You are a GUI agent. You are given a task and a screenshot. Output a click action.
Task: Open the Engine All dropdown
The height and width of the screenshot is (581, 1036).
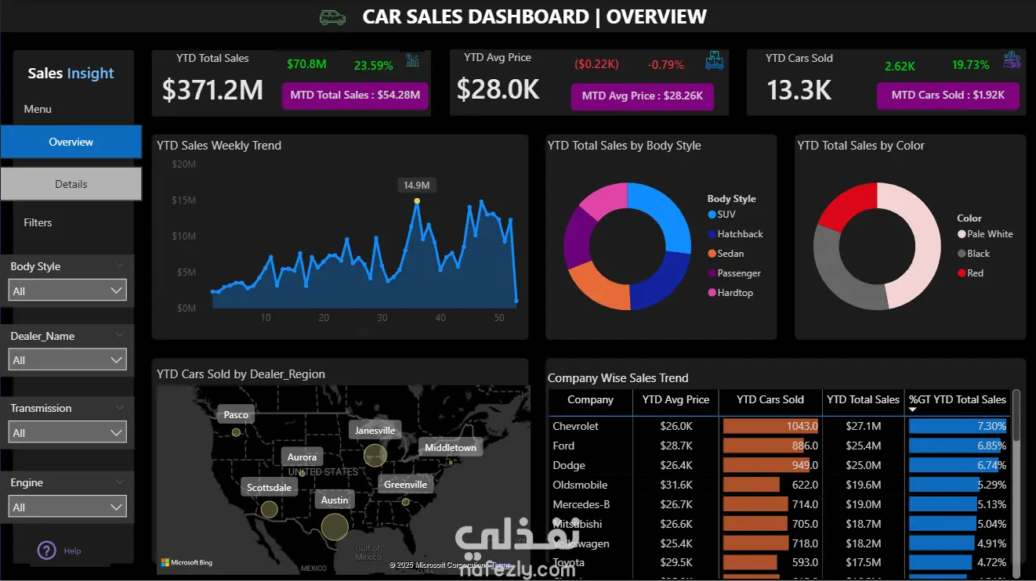pos(67,507)
